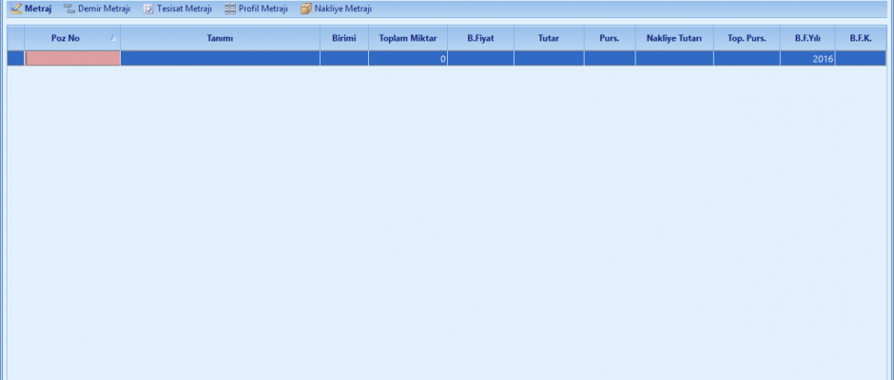Image resolution: width=894 pixels, height=380 pixels.
Task: Select the Tanımı cell in the first row
Action: 220,58
